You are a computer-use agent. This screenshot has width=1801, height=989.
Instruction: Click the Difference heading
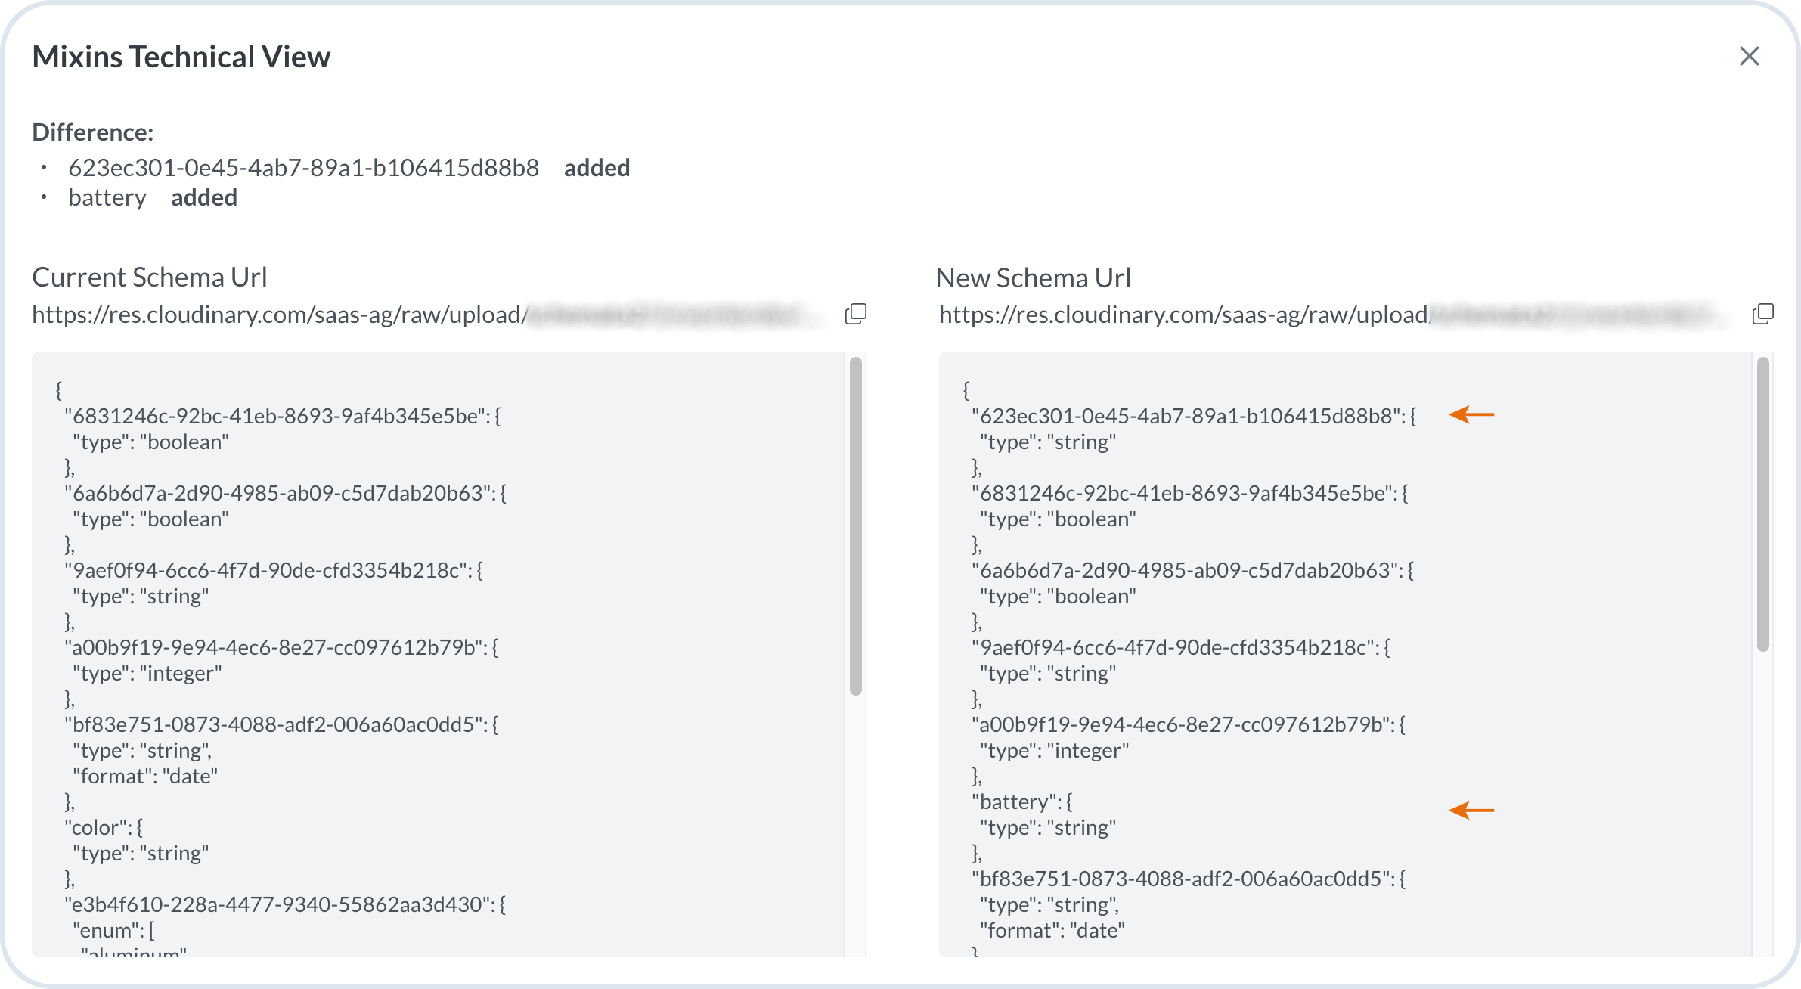(x=92, y=132)
